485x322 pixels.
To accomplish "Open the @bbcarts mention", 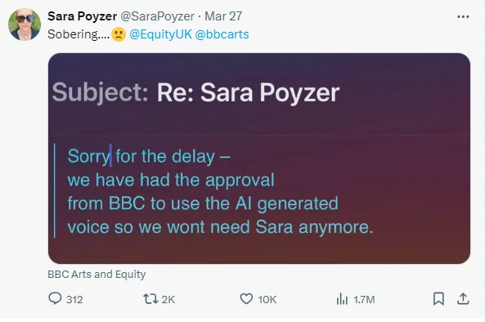I will point(222,34).
